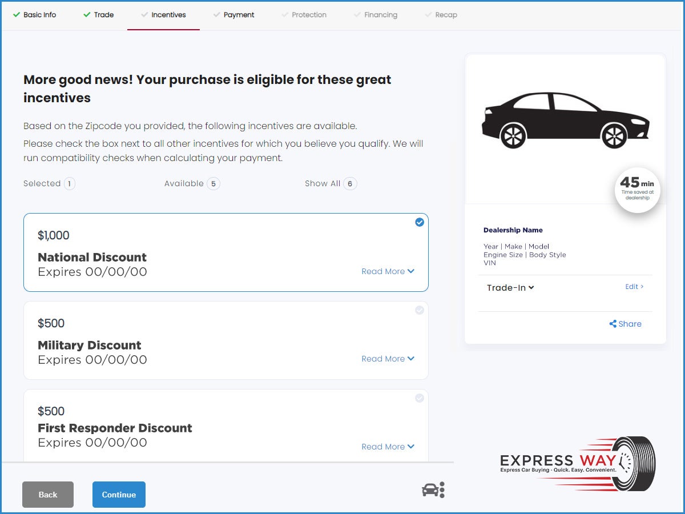Click the Express Way tire logo
The image size is (685, 514).
[x=578, y=464]
